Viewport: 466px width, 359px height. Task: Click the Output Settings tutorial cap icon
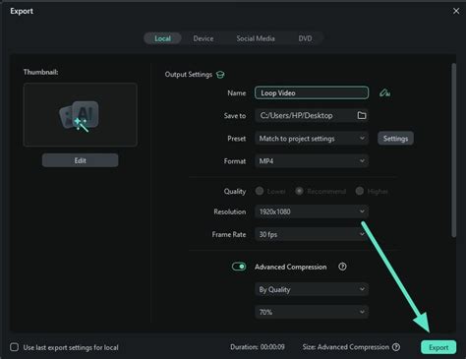point(220,75)
